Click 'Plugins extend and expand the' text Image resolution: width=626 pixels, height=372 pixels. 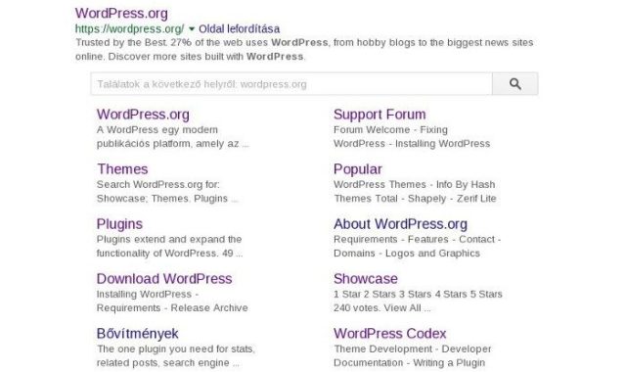pos(169,239)
